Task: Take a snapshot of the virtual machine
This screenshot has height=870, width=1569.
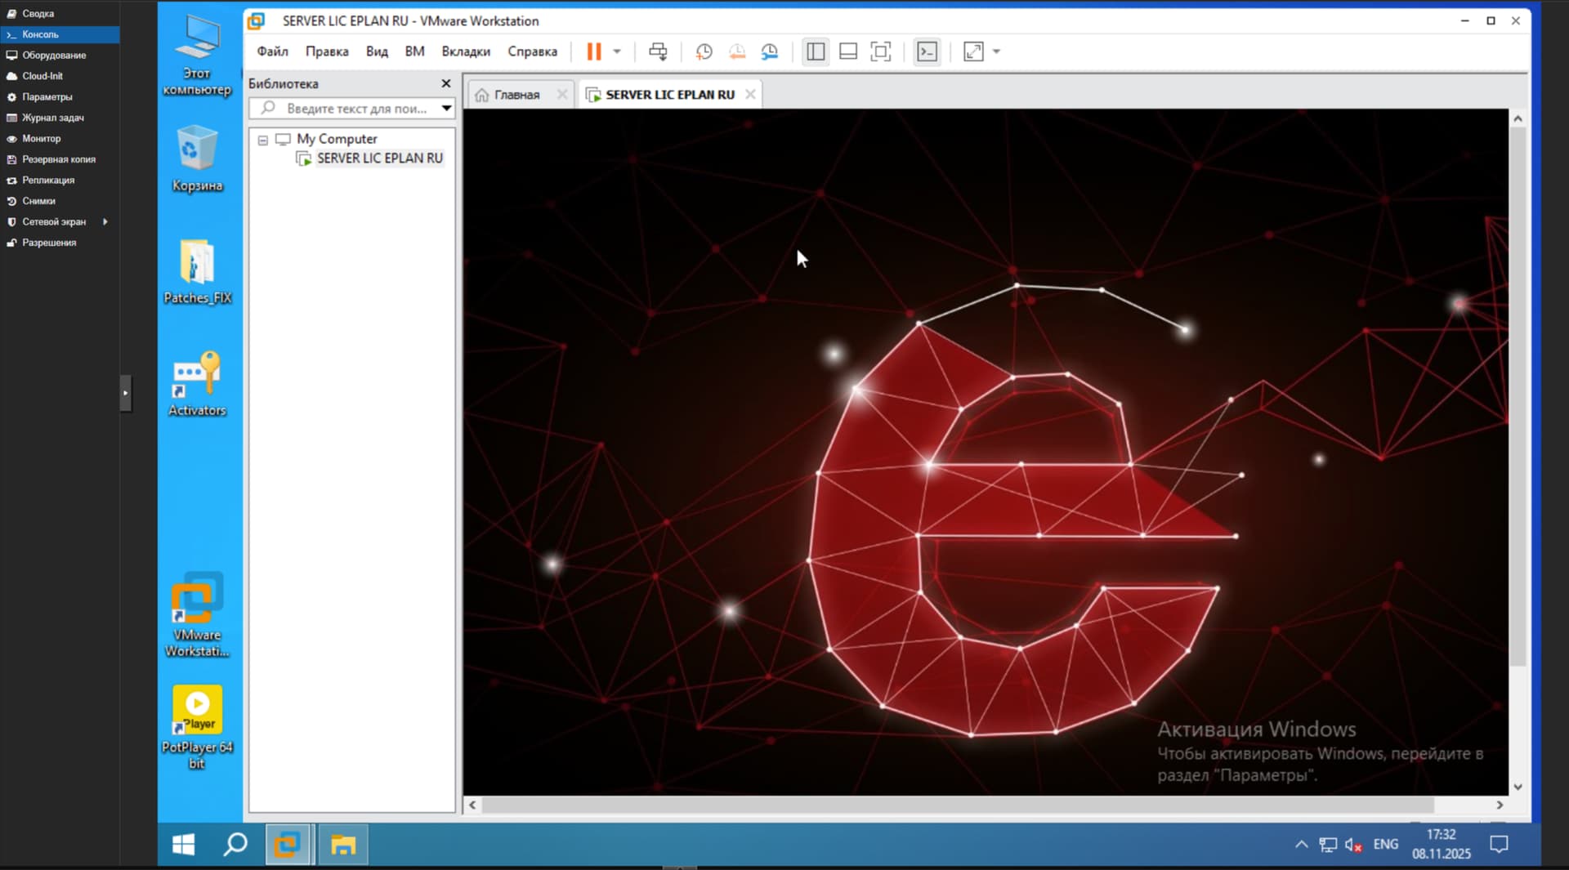Action: [704, 51]
